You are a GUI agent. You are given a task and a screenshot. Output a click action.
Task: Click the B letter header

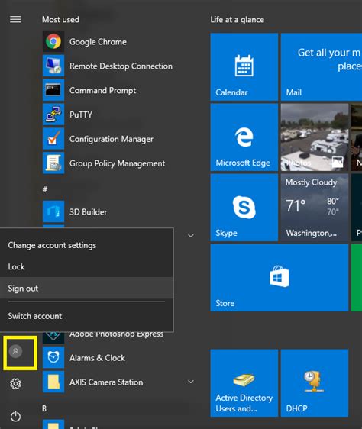click(x=44, y=408)
